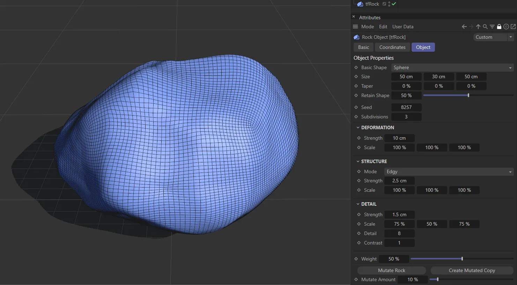Click the back arrow in Attributes toolbar
517x285 pixels.
tap(464, 27)
